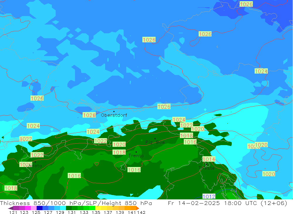Select the 139 legend value

click(x=120, y=212)
